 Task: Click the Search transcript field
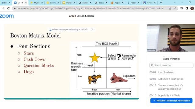171,65
